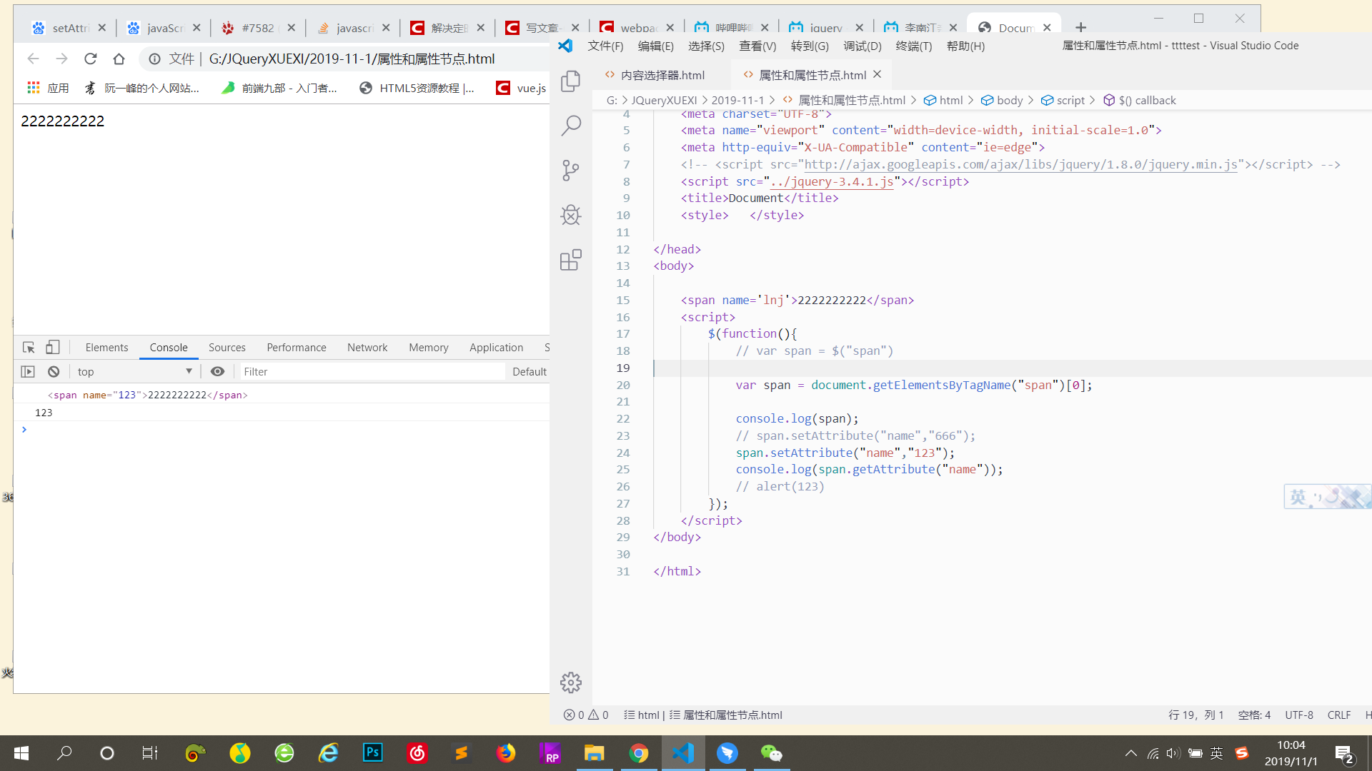Image resolution: width=1372 pixels, height=771 pixels.
Task: Clear the console with the ban icon
Action: click(x=54, y=371)
